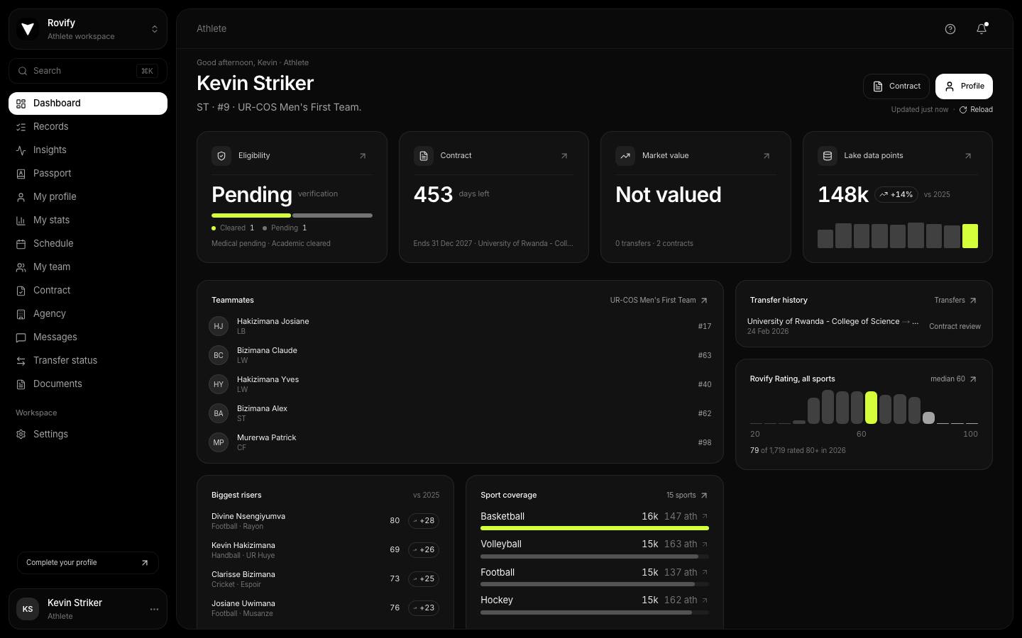Open Market value card arrow icon
This screenshot has height=638, width=1022.
[x=766, y=156]
